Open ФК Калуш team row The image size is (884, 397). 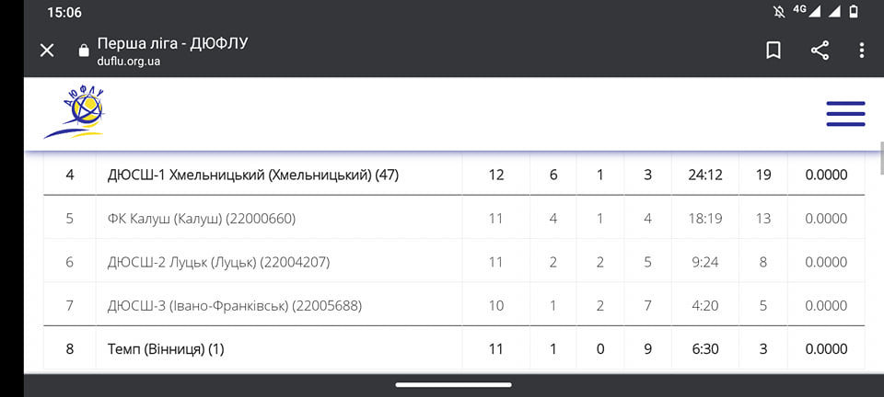[202, 219]
